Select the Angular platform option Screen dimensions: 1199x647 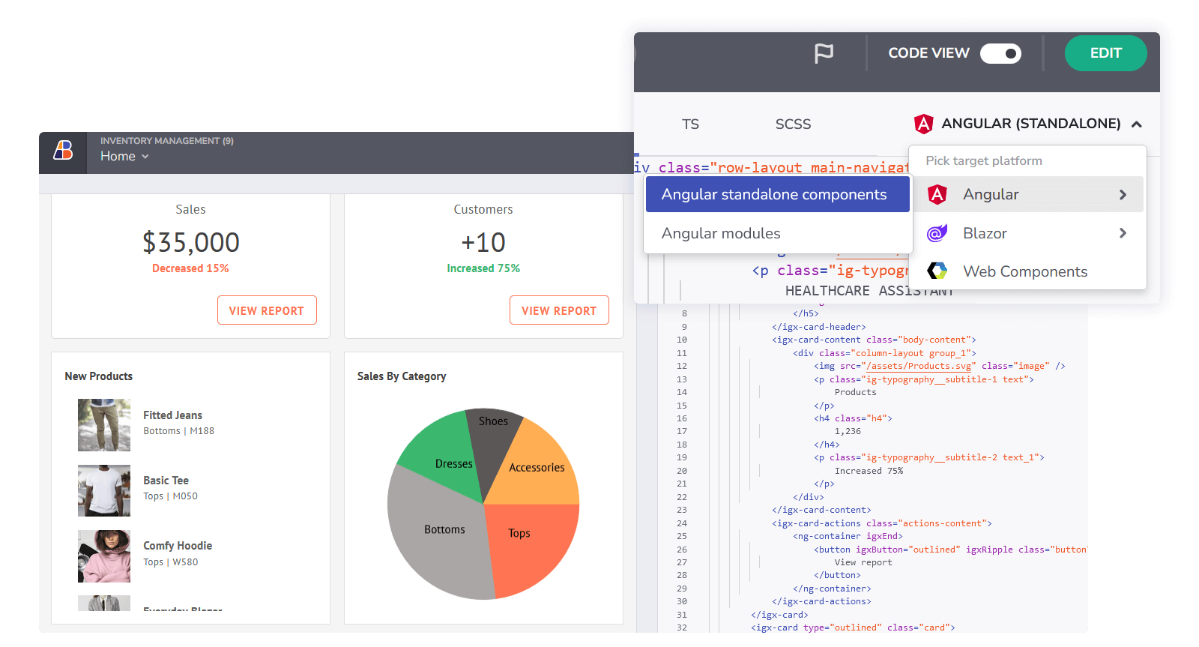[1027, 194]
